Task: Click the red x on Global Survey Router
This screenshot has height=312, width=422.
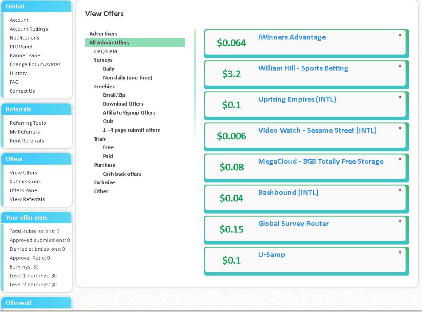Action: (400, 221)
